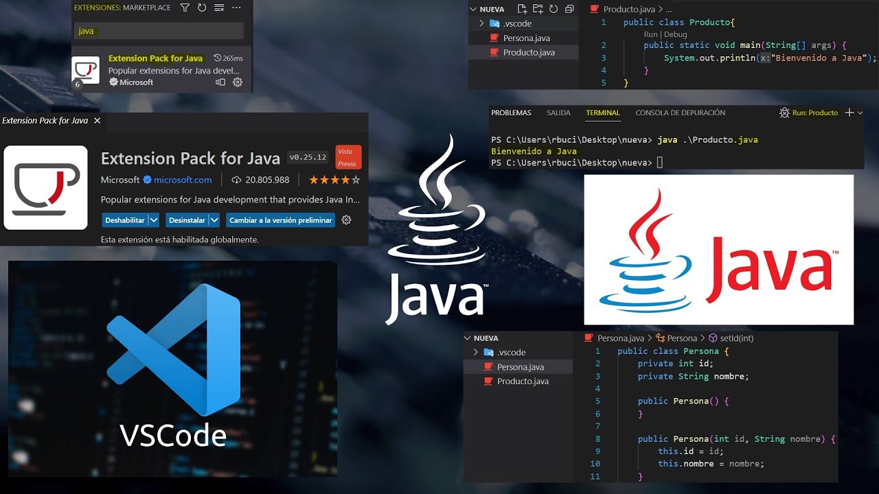This screenshot has height=494, width=879.
Task: Expand .vscode folder chevron beside Producto.java editor
Action: coord(482,23)
